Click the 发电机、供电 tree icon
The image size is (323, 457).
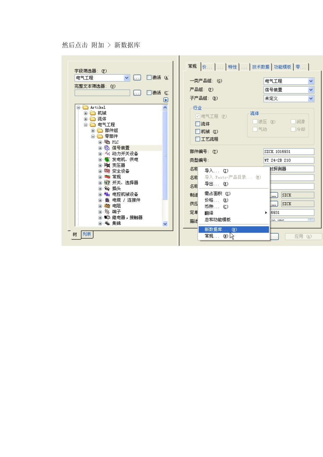pyautogui.click(x=107, y=159)
